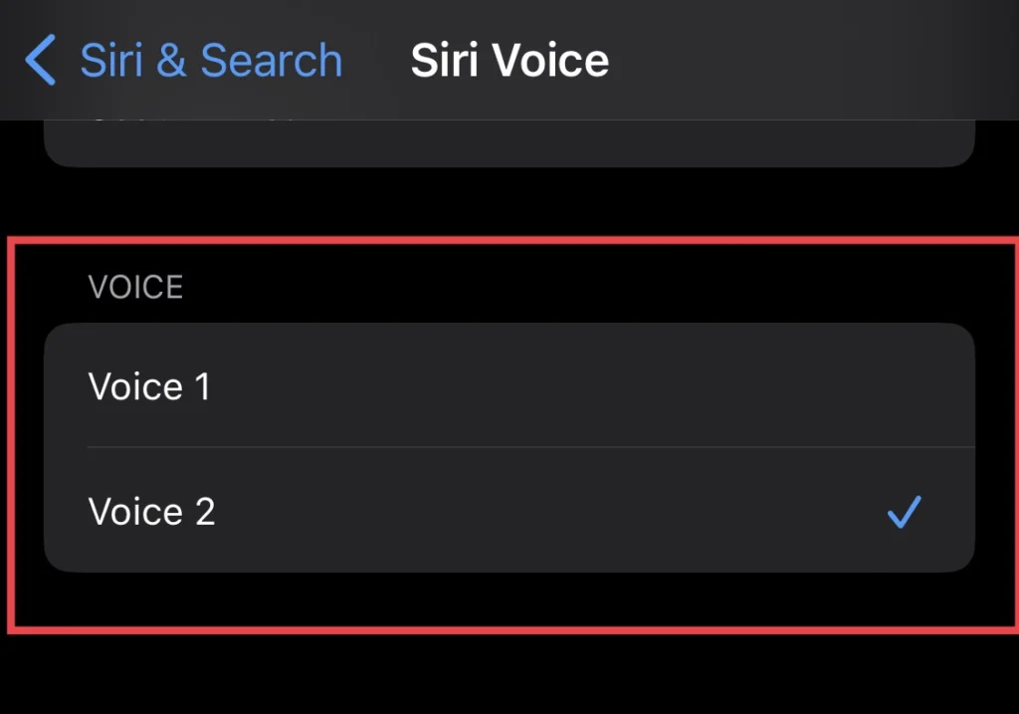Tap the partially hidden row above VOICE
The image size is (1019, 714).
[509, 144]
